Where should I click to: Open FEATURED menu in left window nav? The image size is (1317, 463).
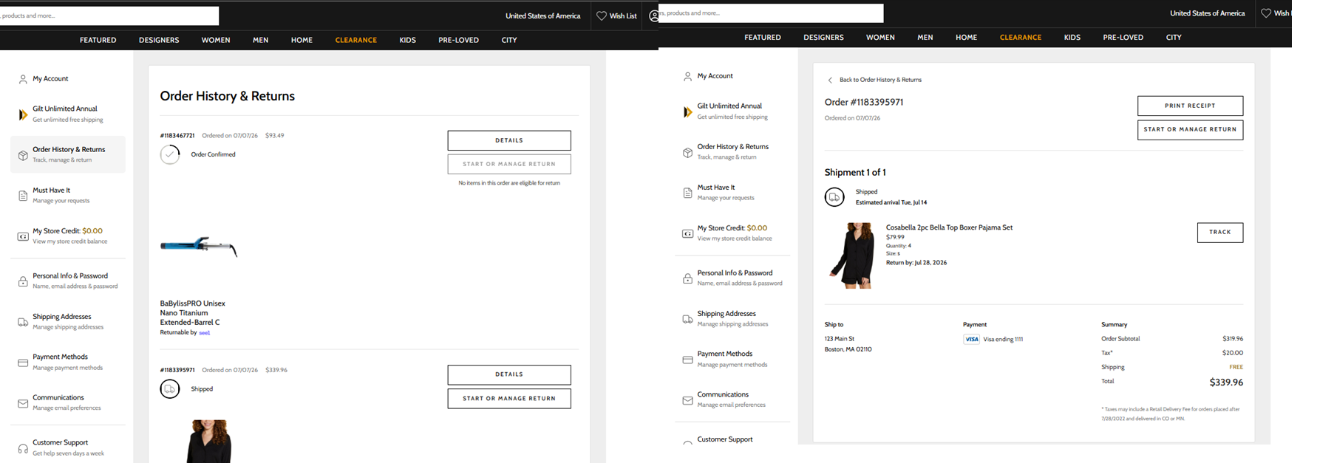98,40
